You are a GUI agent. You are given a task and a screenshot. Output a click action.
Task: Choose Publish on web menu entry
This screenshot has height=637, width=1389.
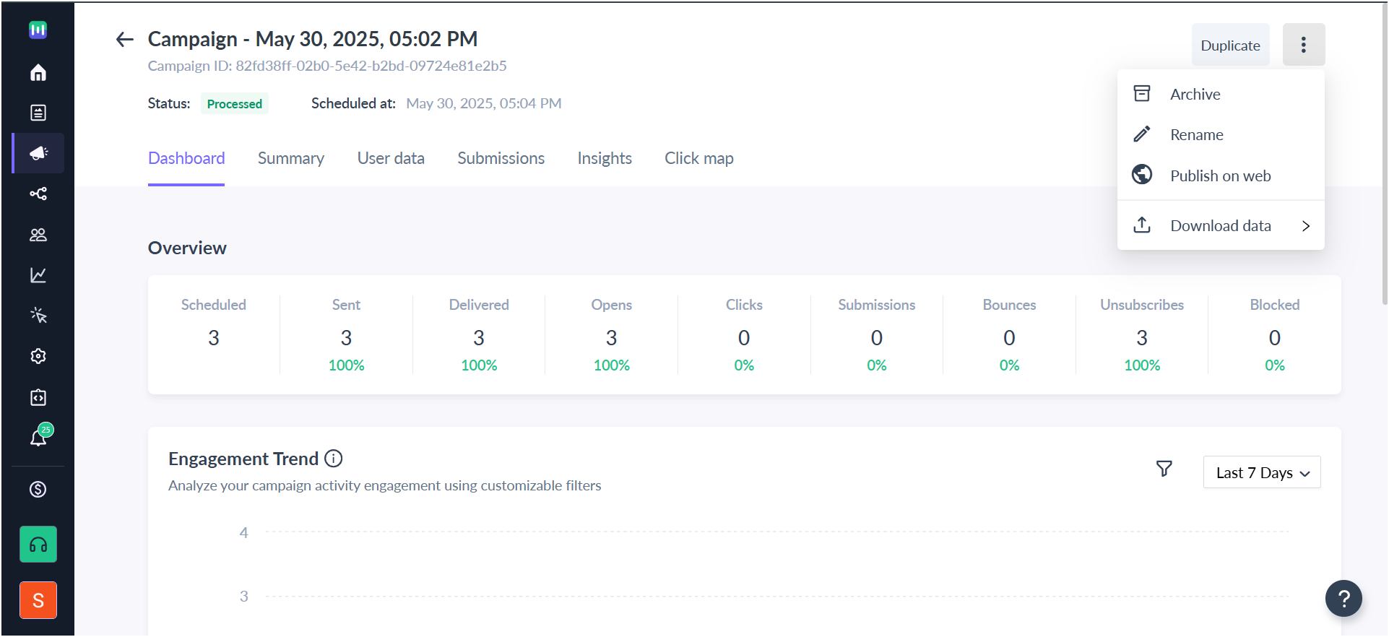tap(1221, 175)
